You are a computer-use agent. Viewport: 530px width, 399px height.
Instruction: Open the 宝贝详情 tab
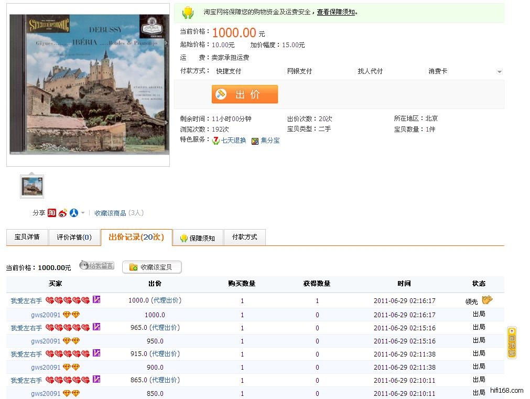(27, 237)
